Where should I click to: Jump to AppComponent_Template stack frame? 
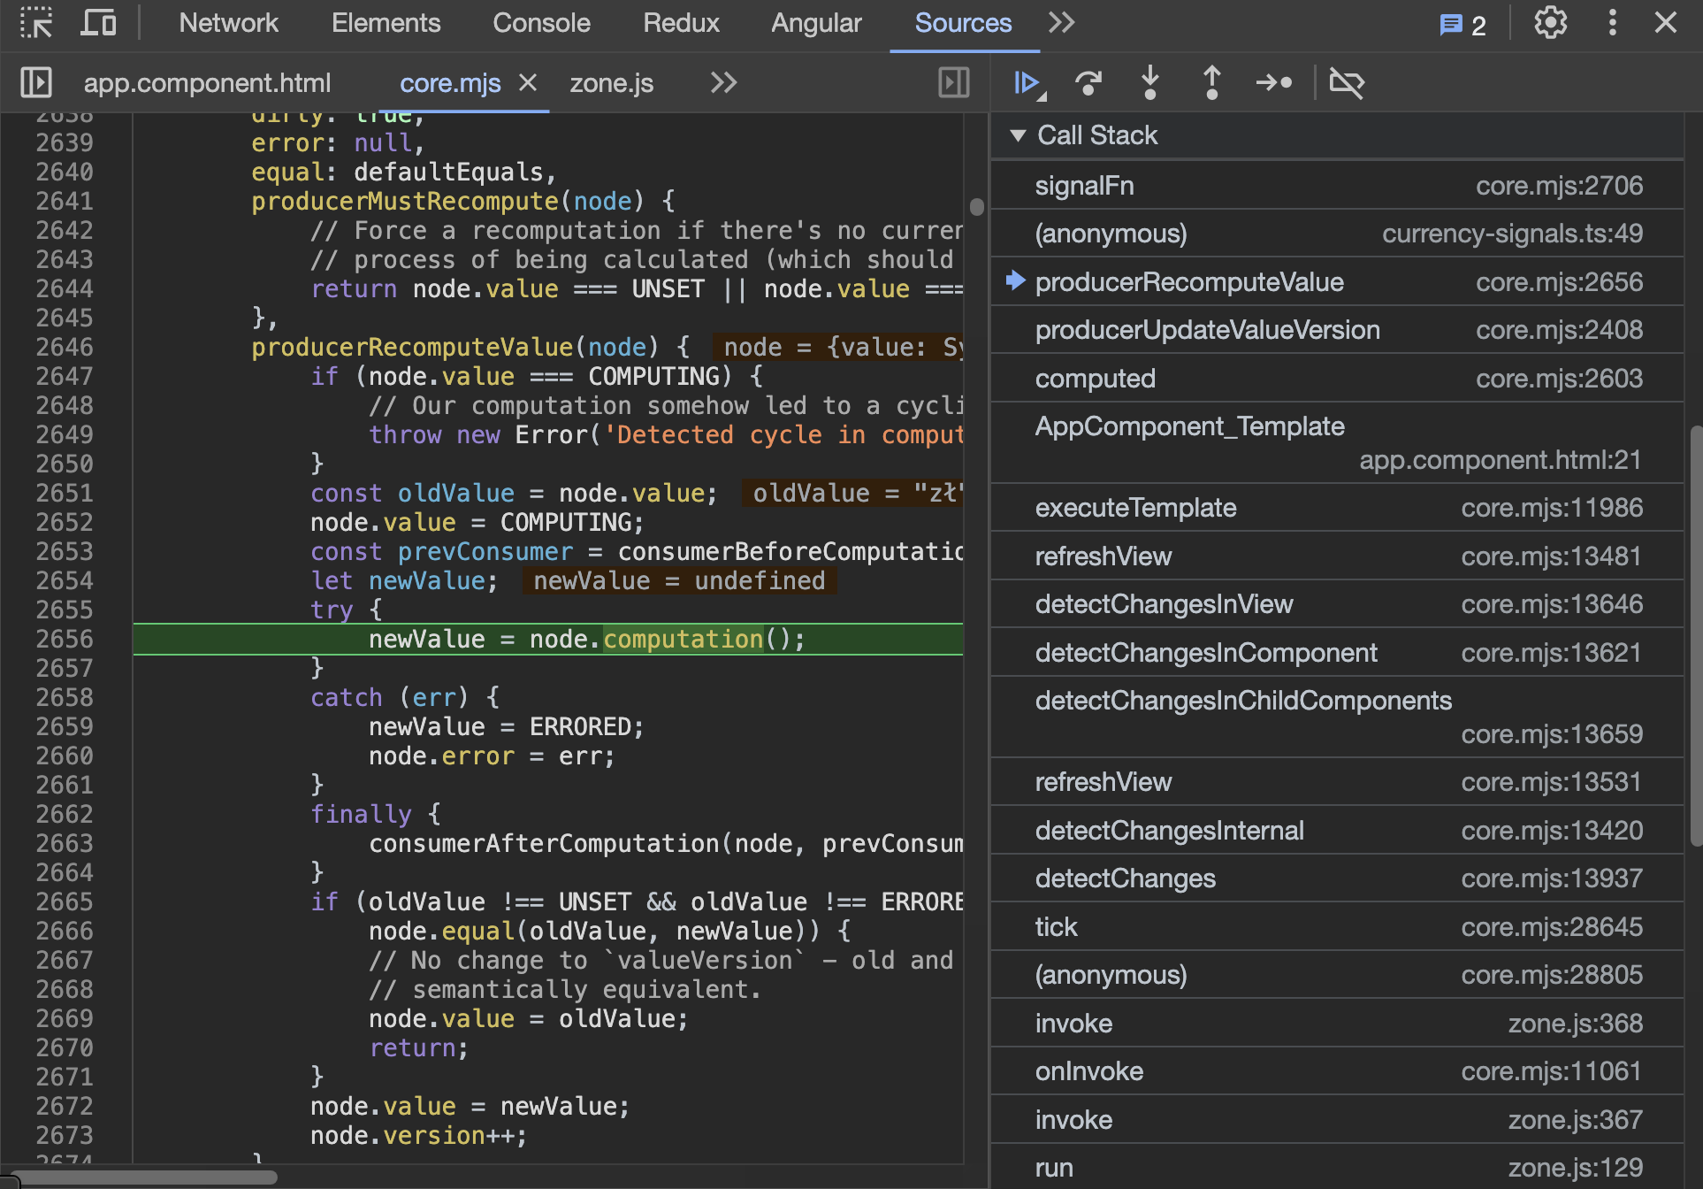[1189, 426]
